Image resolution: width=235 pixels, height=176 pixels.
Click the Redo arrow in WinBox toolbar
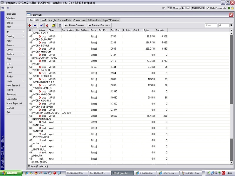[x=8, y=8]
